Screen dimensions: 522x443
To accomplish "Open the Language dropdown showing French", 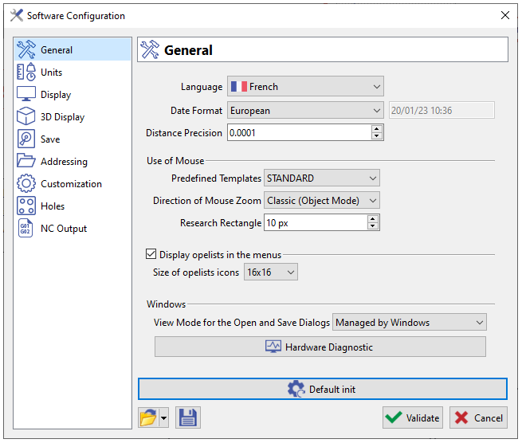I will pos(305,86).
